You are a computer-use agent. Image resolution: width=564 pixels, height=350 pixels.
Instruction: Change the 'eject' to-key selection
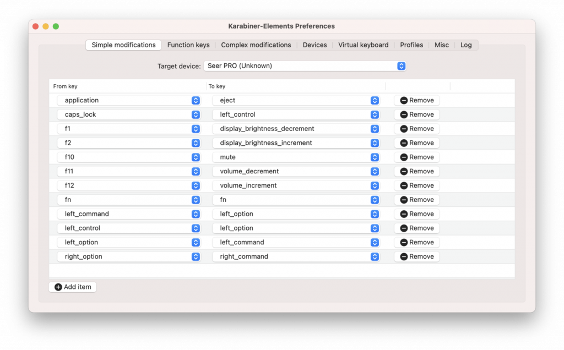click(296, 100)
